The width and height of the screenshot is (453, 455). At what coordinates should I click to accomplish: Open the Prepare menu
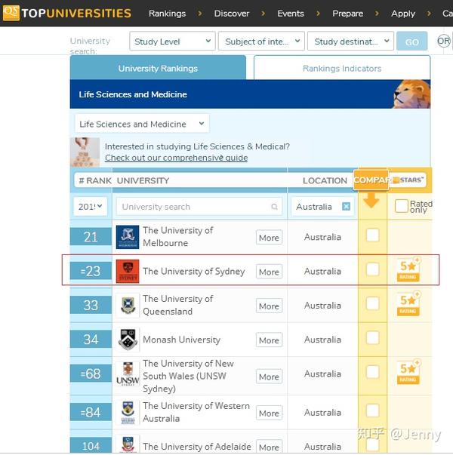[x=347, y=14]
